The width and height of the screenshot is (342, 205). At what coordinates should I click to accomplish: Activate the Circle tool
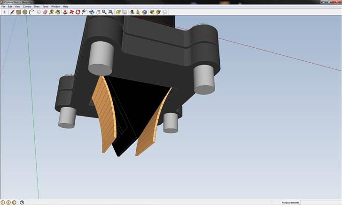pos(24,12)
